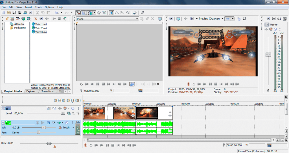This screenshot has height=153, width=289.
Task: Remove selected media with red X
Action: pyautogui.click(x=36, y=19)
